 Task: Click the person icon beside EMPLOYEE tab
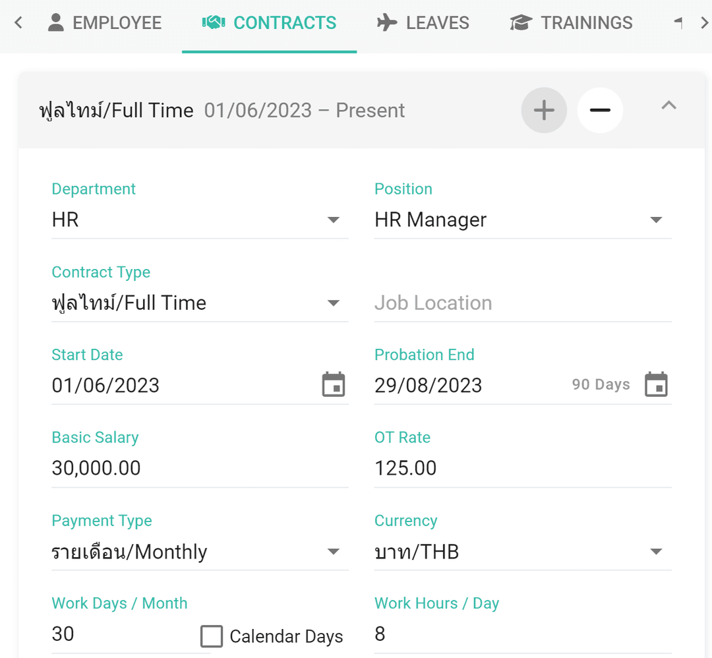[x=56, y=22]
